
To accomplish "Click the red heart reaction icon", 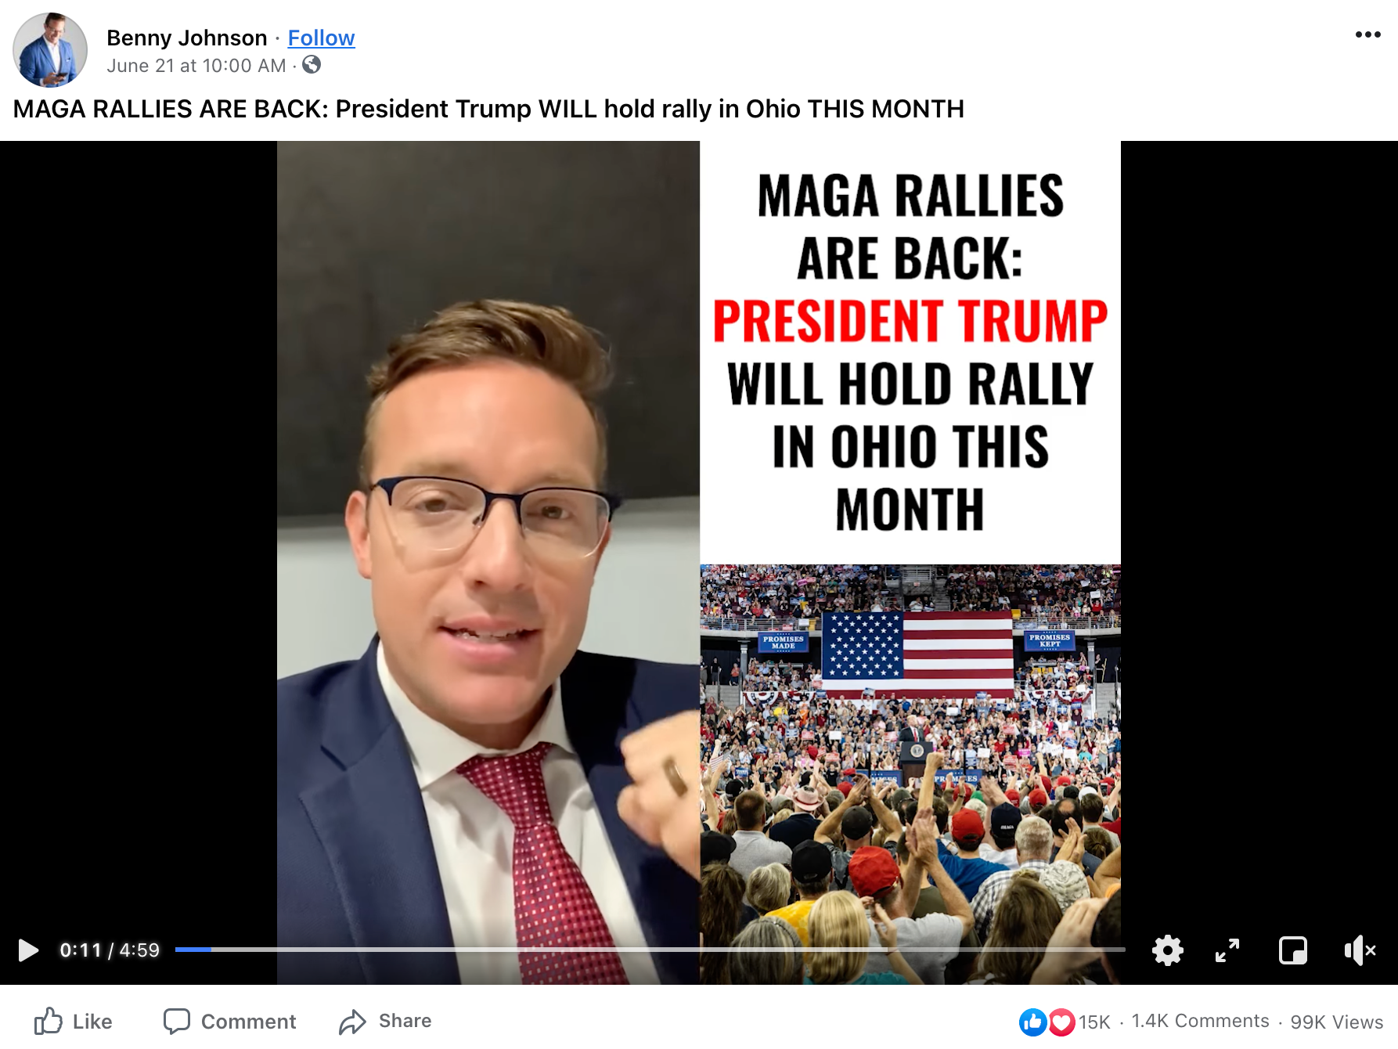I will click(1061, 1022).
